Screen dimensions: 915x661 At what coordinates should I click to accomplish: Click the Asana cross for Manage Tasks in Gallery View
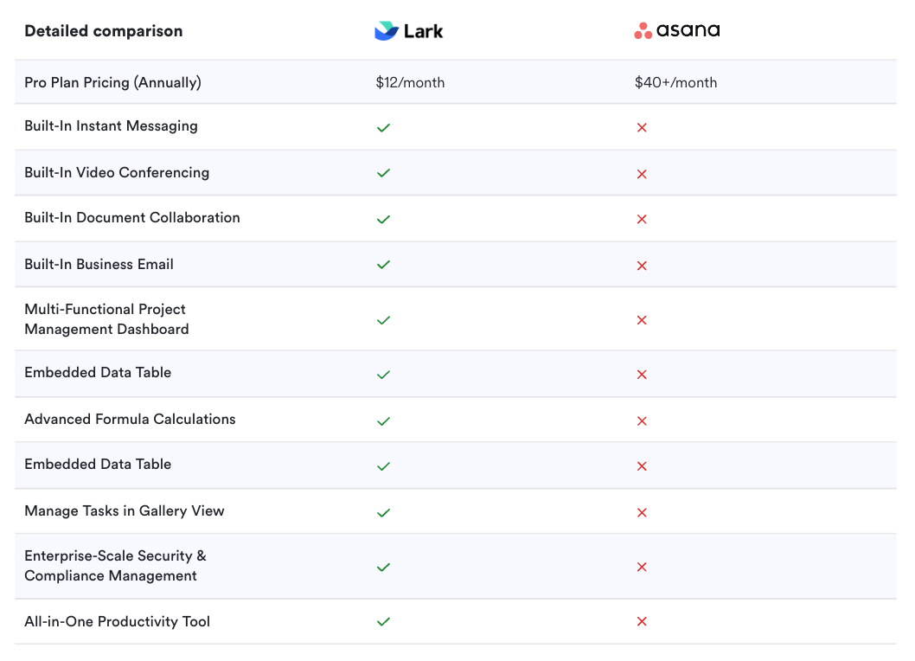coord(642,513)
